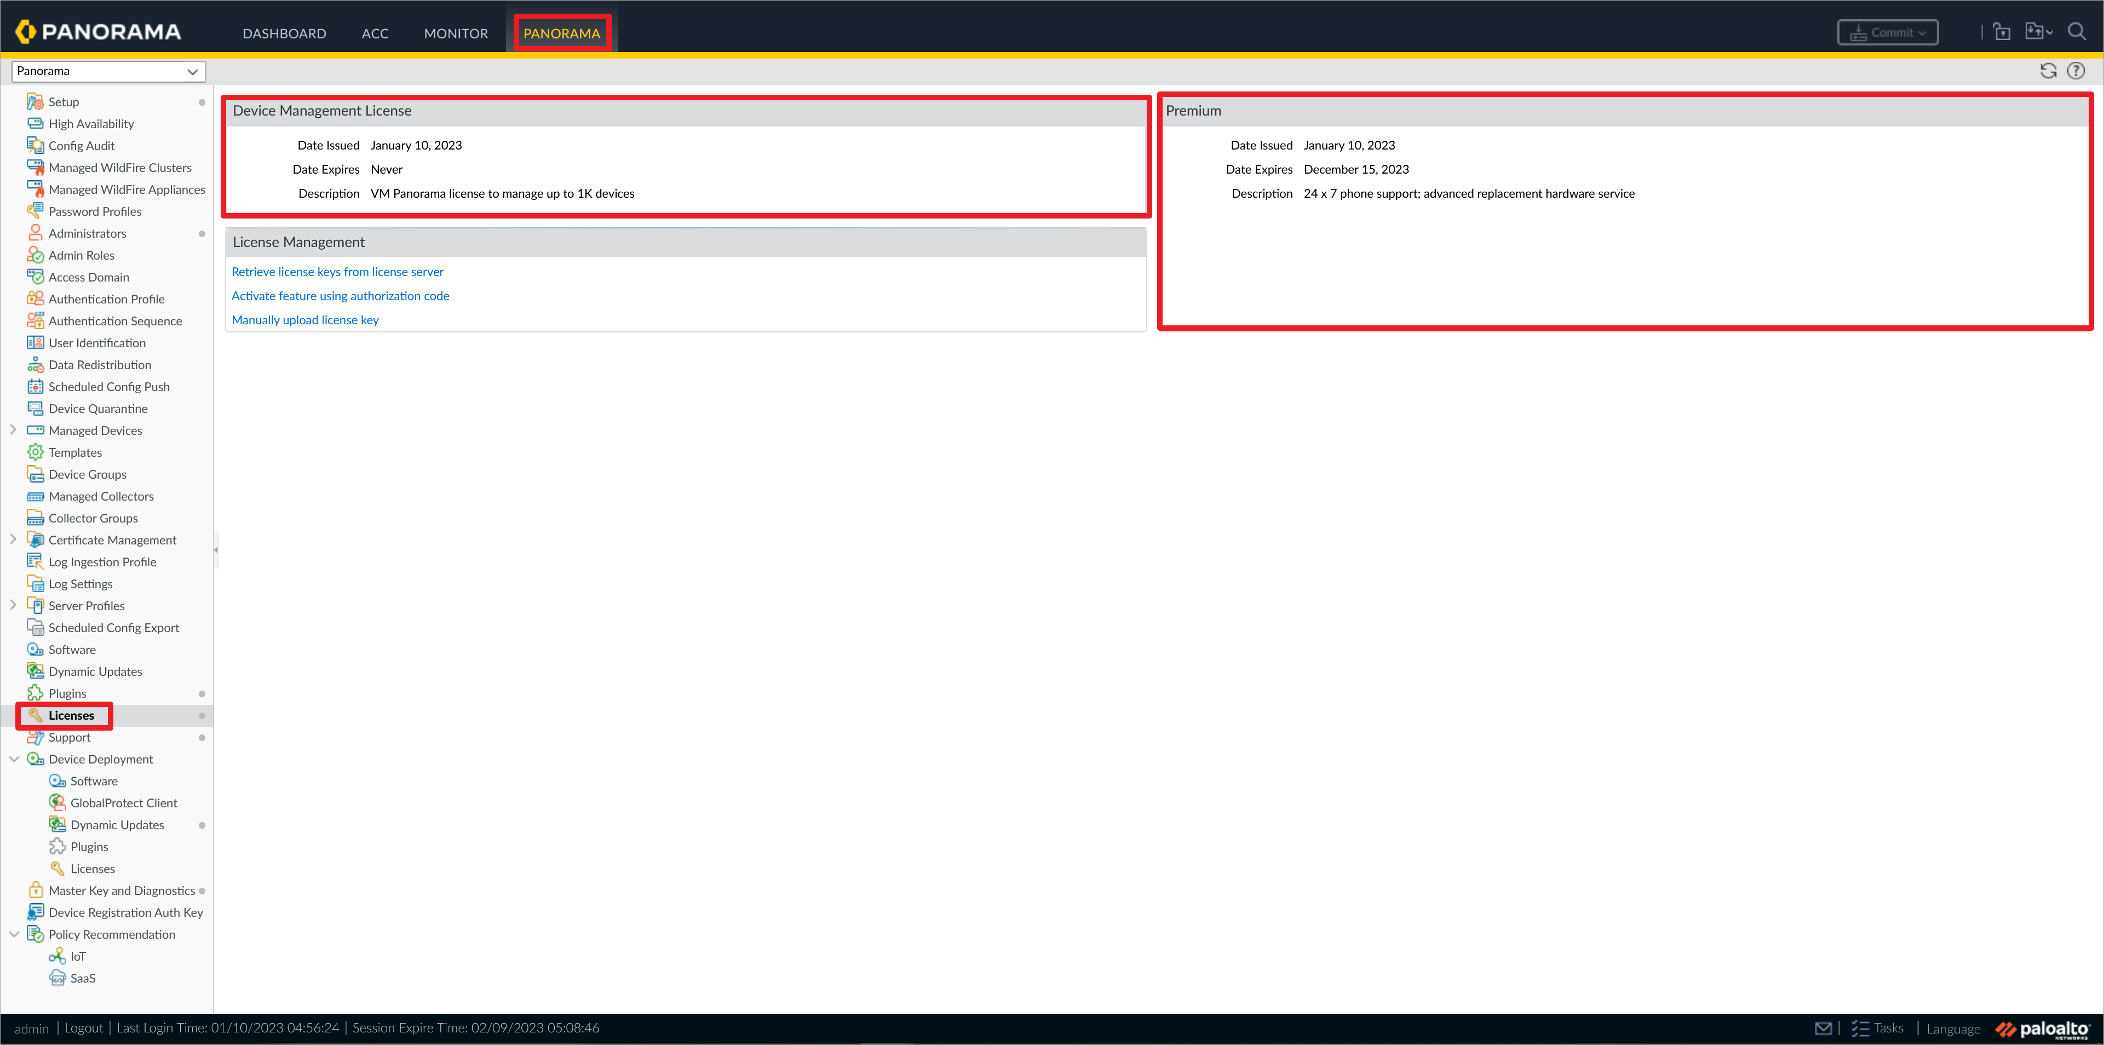Click Plugins under Device Deployment
Viewport: 2104px width, 1045px height.
(x=89, y=846)
